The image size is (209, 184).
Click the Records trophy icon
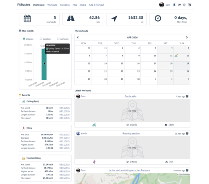point(20,95)
